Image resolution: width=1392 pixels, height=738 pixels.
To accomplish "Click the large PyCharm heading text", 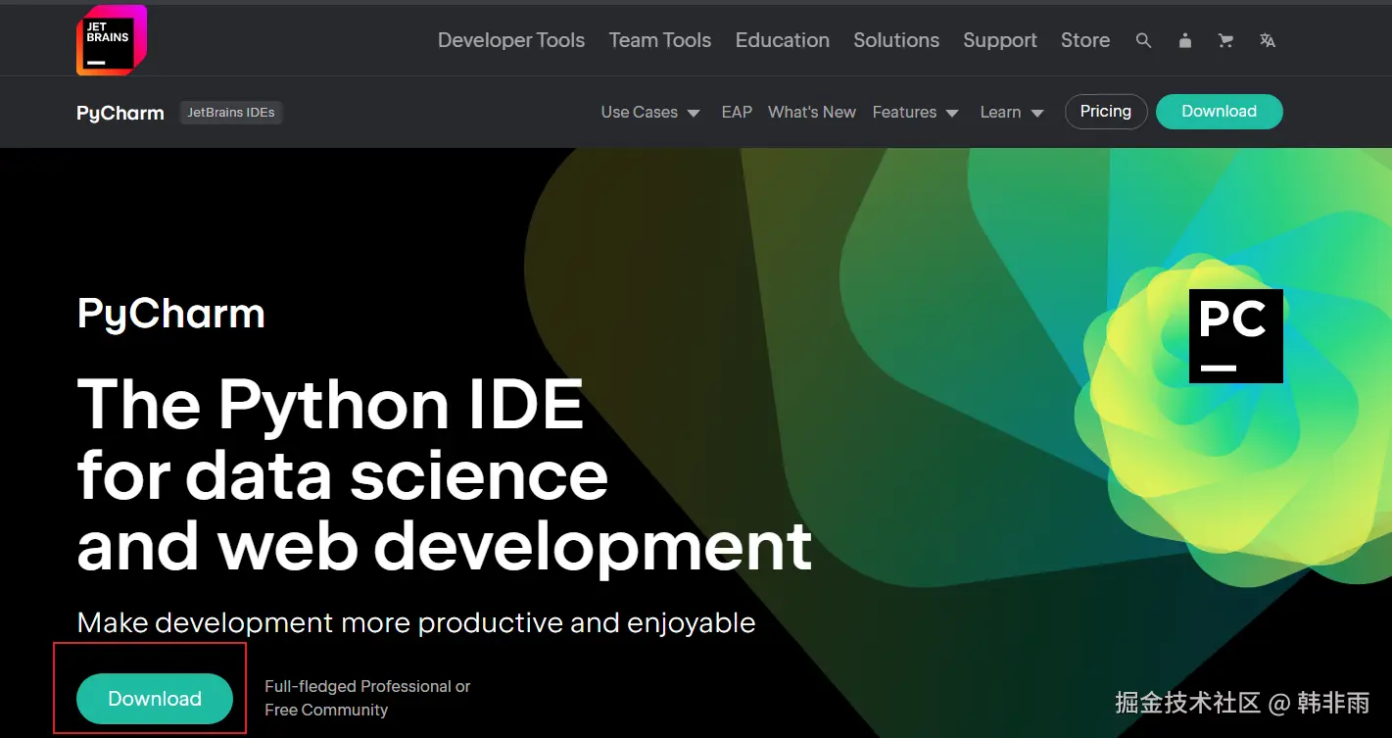I will click(x=171, y=315).
